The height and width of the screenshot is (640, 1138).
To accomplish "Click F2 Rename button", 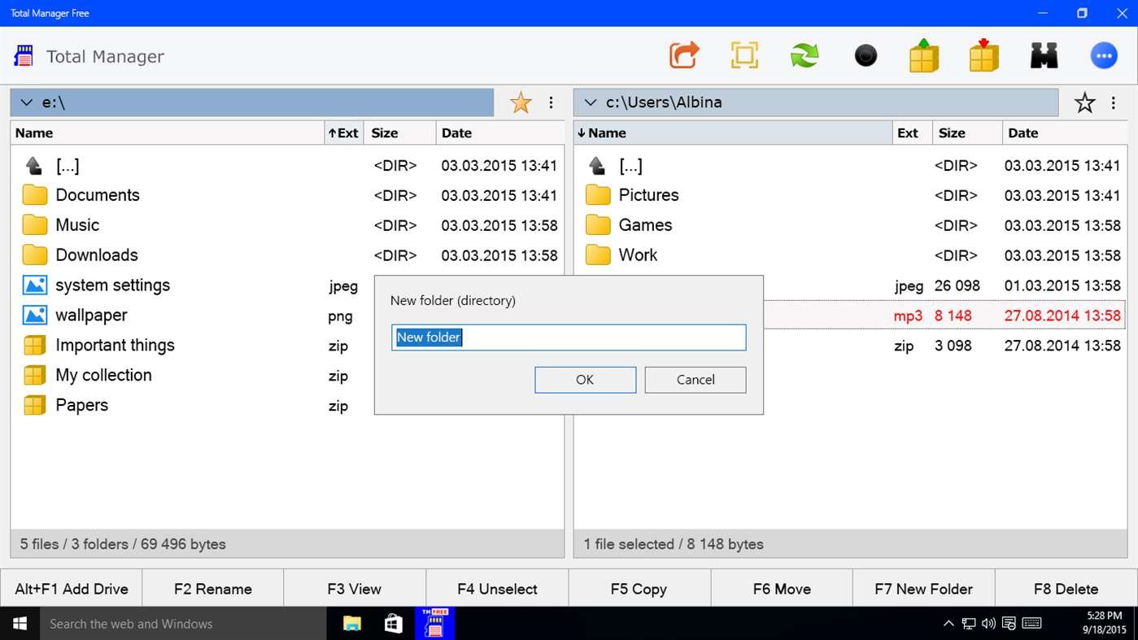I will (213, 589).
